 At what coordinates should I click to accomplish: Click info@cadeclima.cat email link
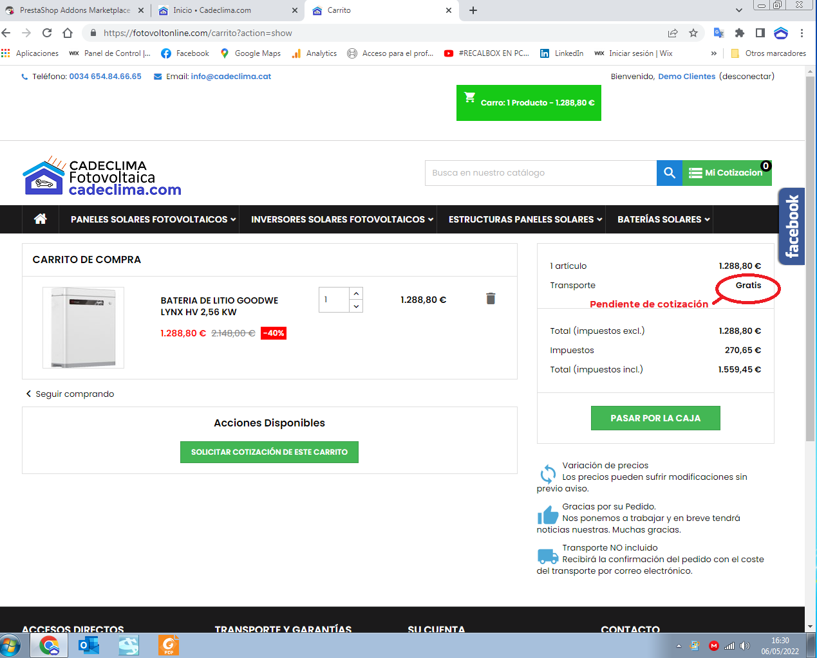tap(231, 77)
